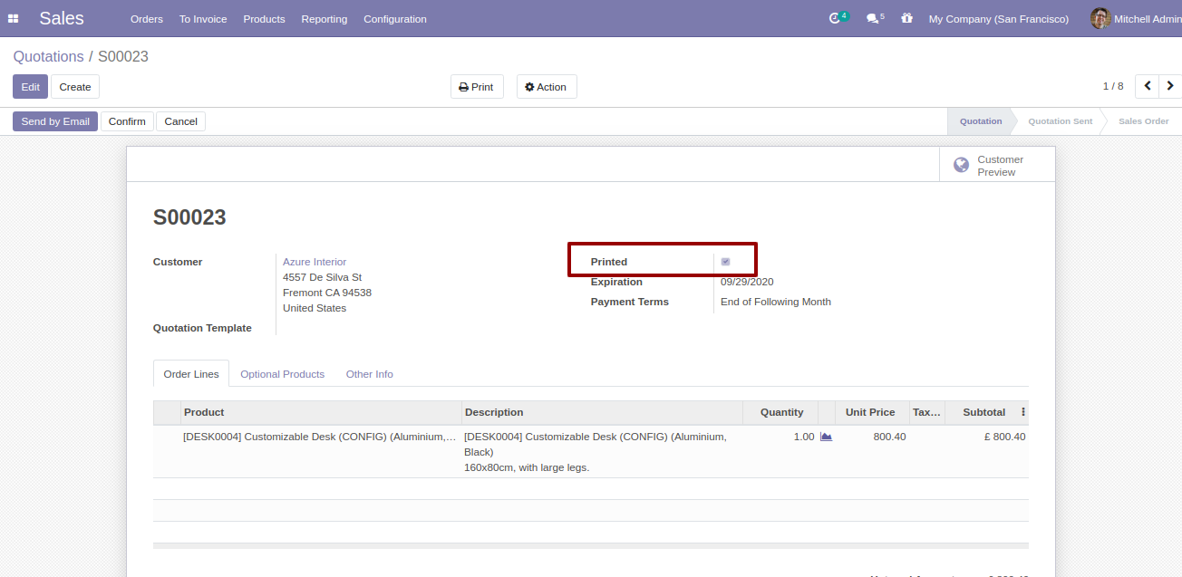Click the 'Fremont CA 94538' address line
The image size is (1182, 577).
(327, 293)
